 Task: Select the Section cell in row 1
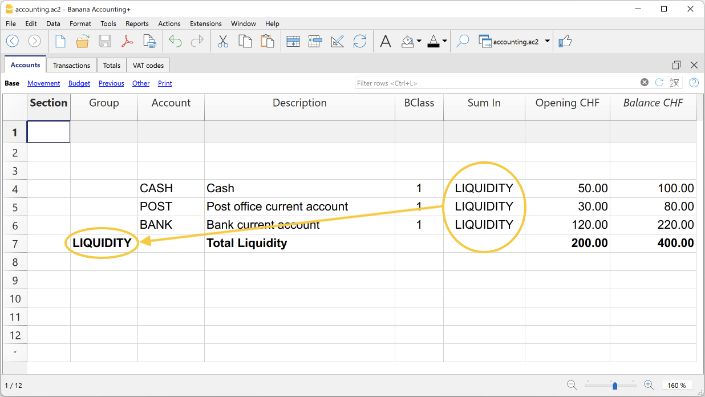[49, 132]
